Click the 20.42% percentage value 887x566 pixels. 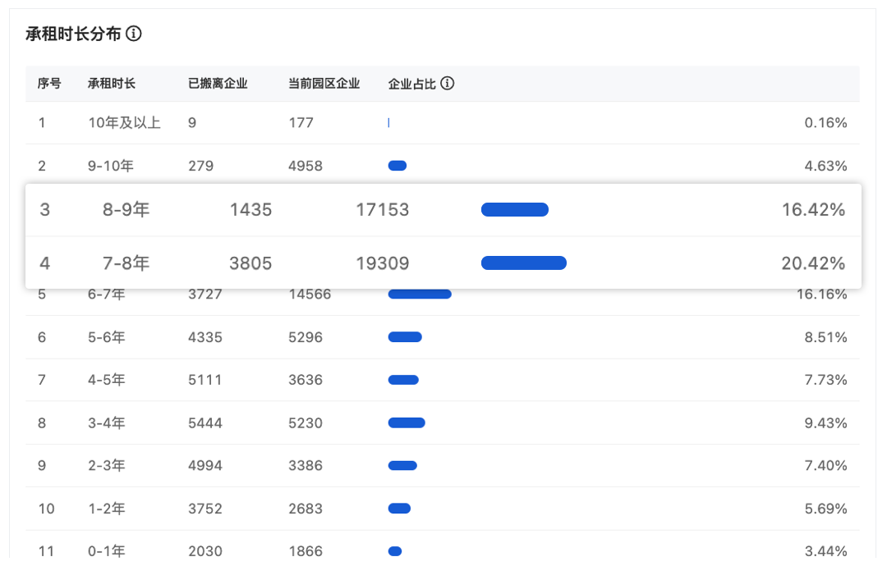812,263
